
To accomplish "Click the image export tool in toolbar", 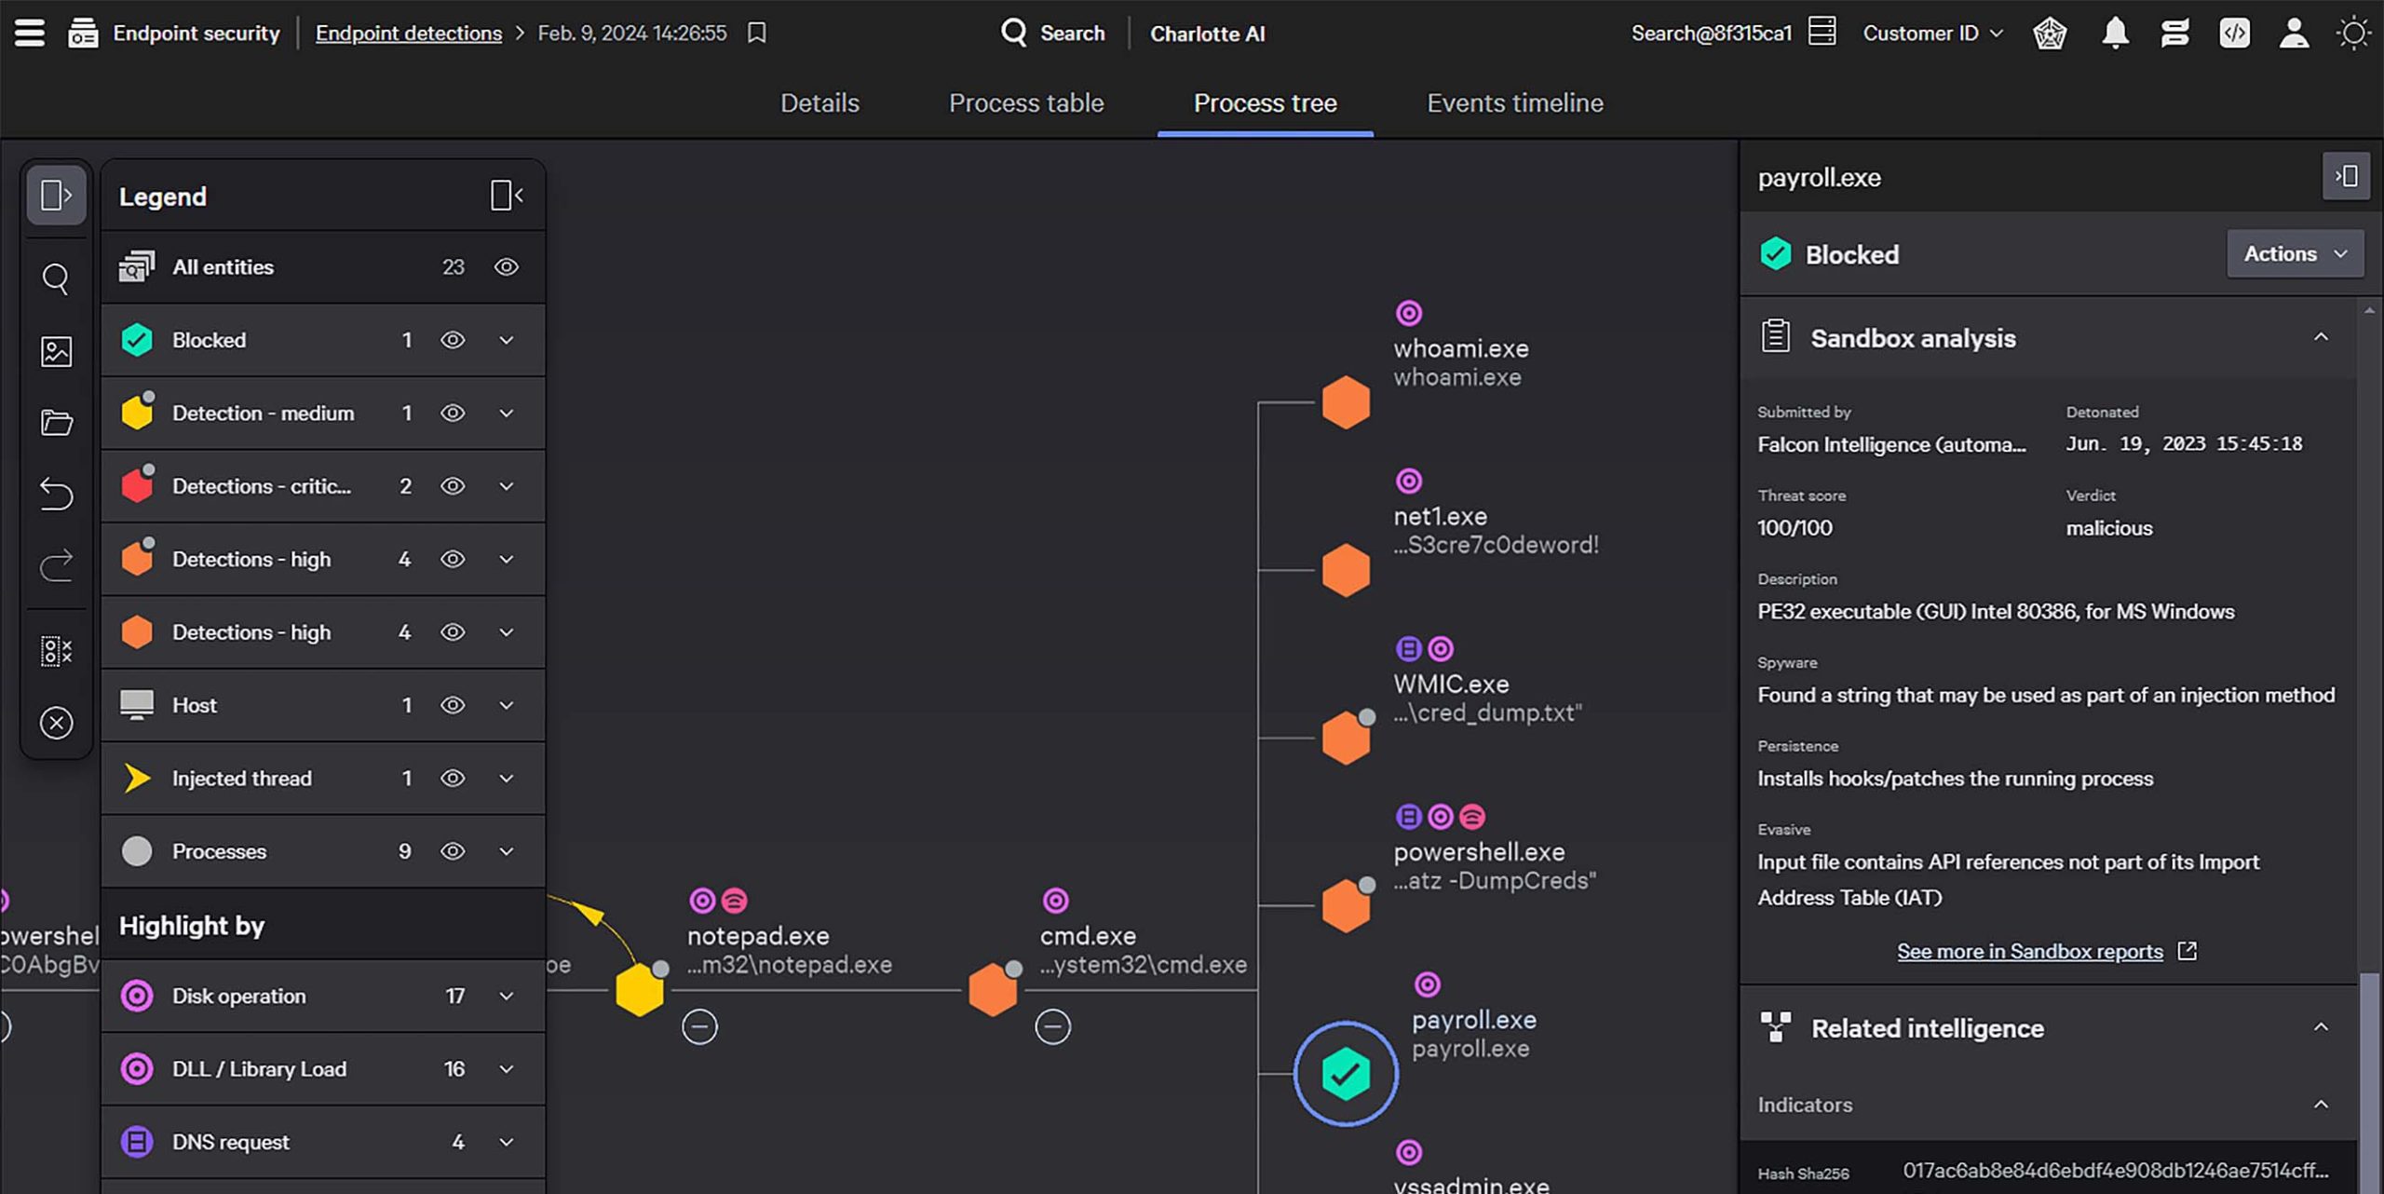I will point(56,351).
